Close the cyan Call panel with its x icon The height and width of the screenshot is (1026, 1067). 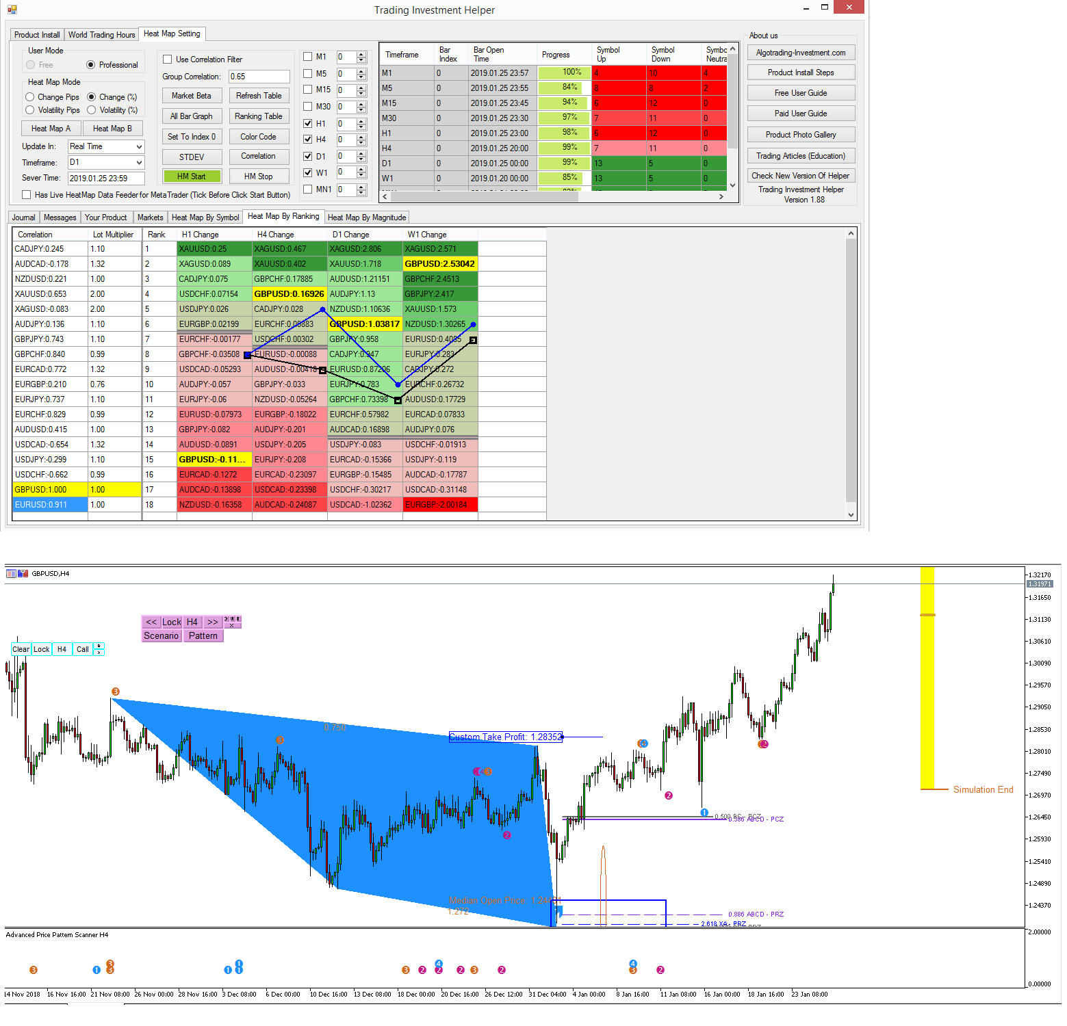[99, 653]
